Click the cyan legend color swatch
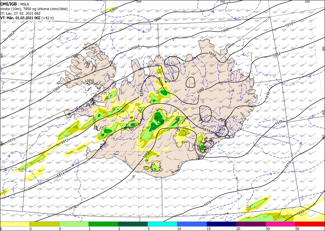 point(162,224)
